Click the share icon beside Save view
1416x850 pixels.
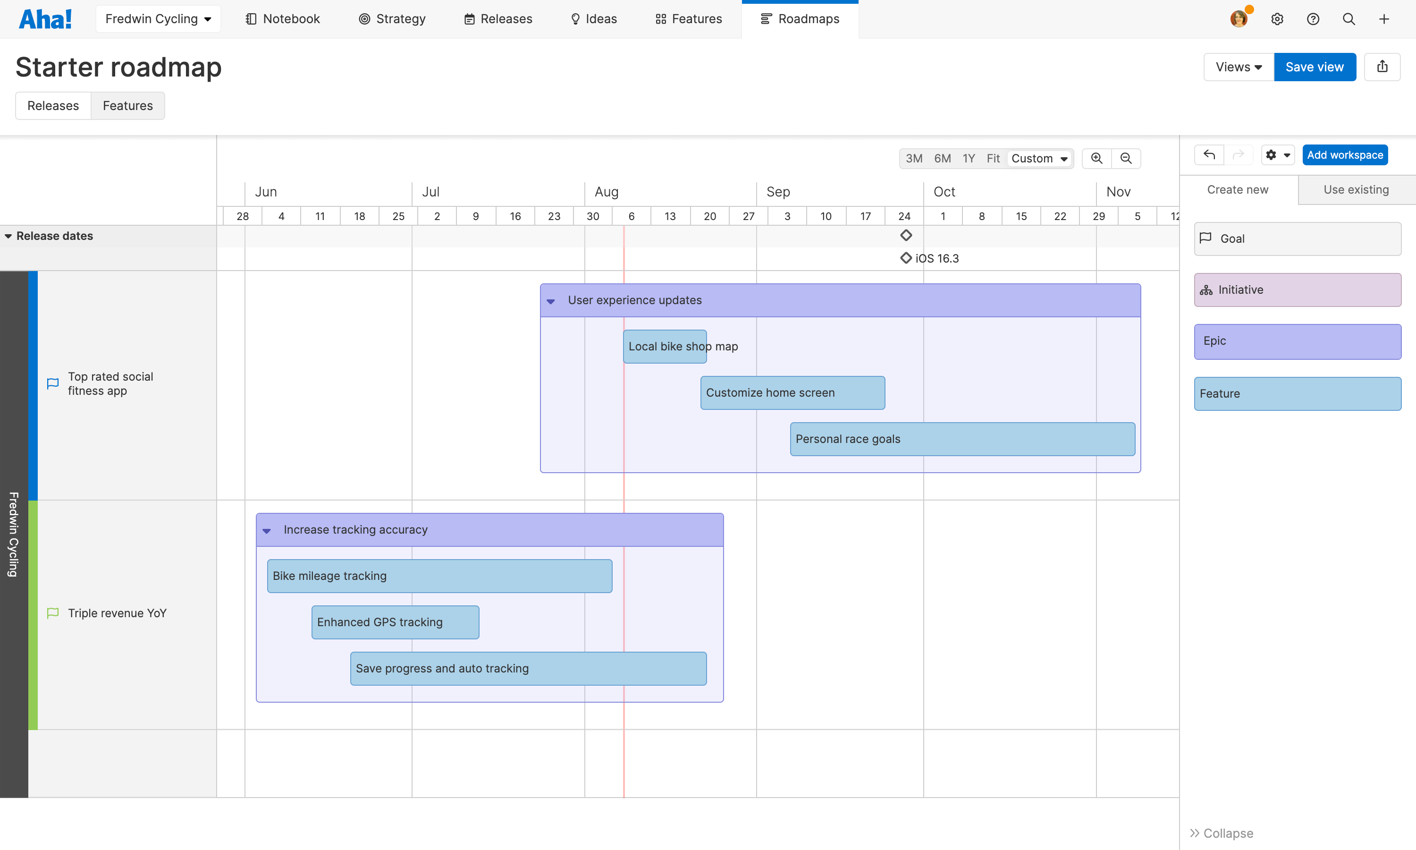click(1383, 67)
